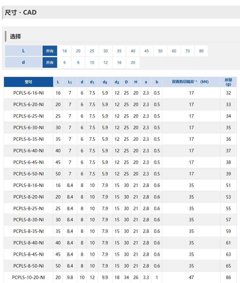240x283 pixels.
Task: Pick the L value 60 filter
Action: click(174, 51)
